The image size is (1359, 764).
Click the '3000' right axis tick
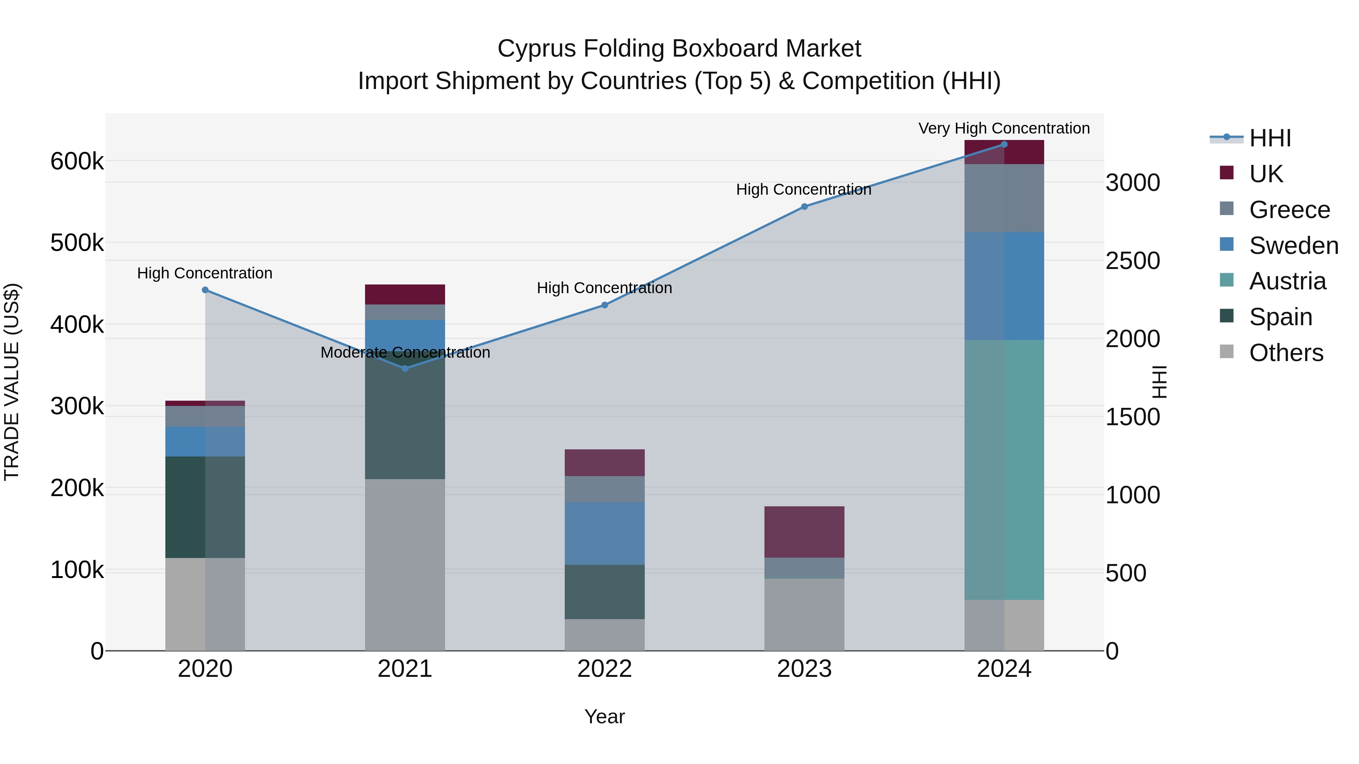coord(1132,183)
